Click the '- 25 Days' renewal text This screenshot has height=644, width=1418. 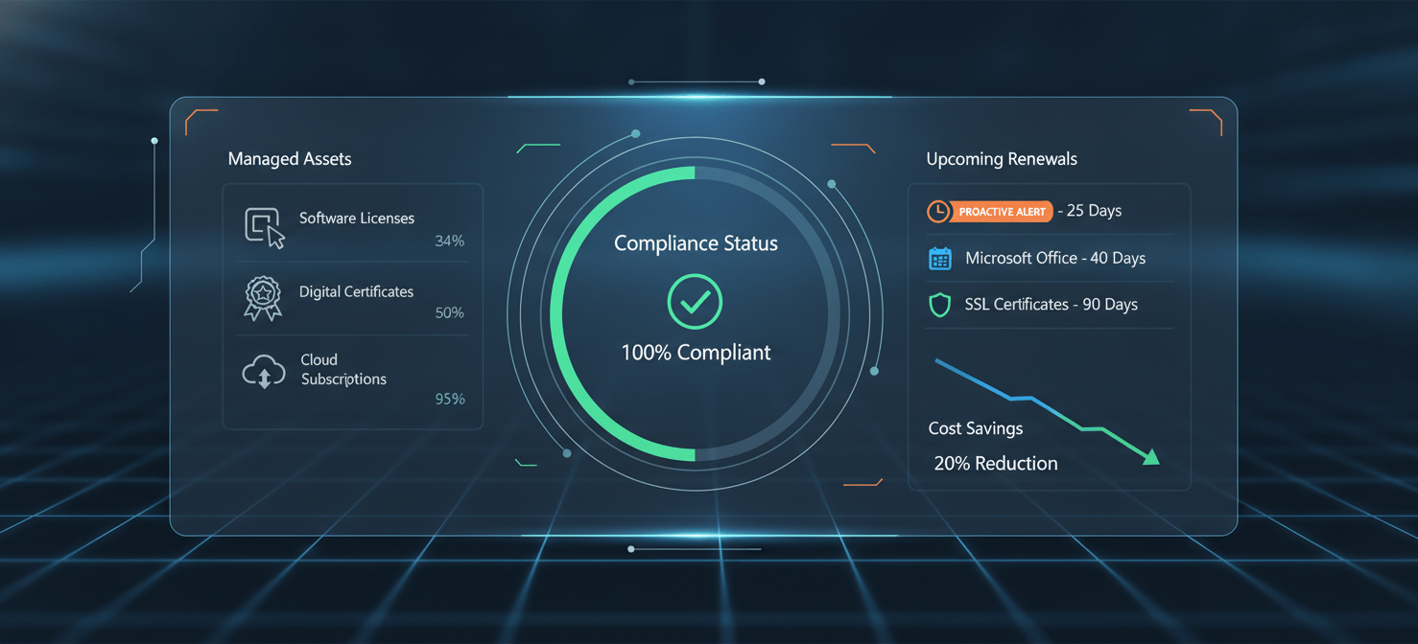coord(1089,211)
